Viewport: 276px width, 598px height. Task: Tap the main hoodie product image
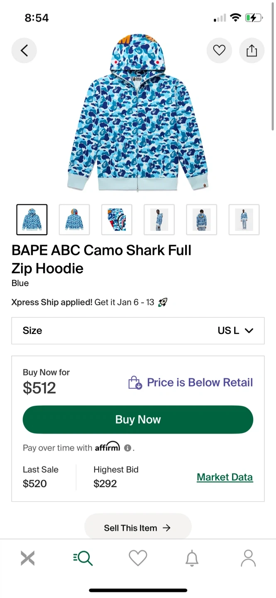[x=138, y=114]
